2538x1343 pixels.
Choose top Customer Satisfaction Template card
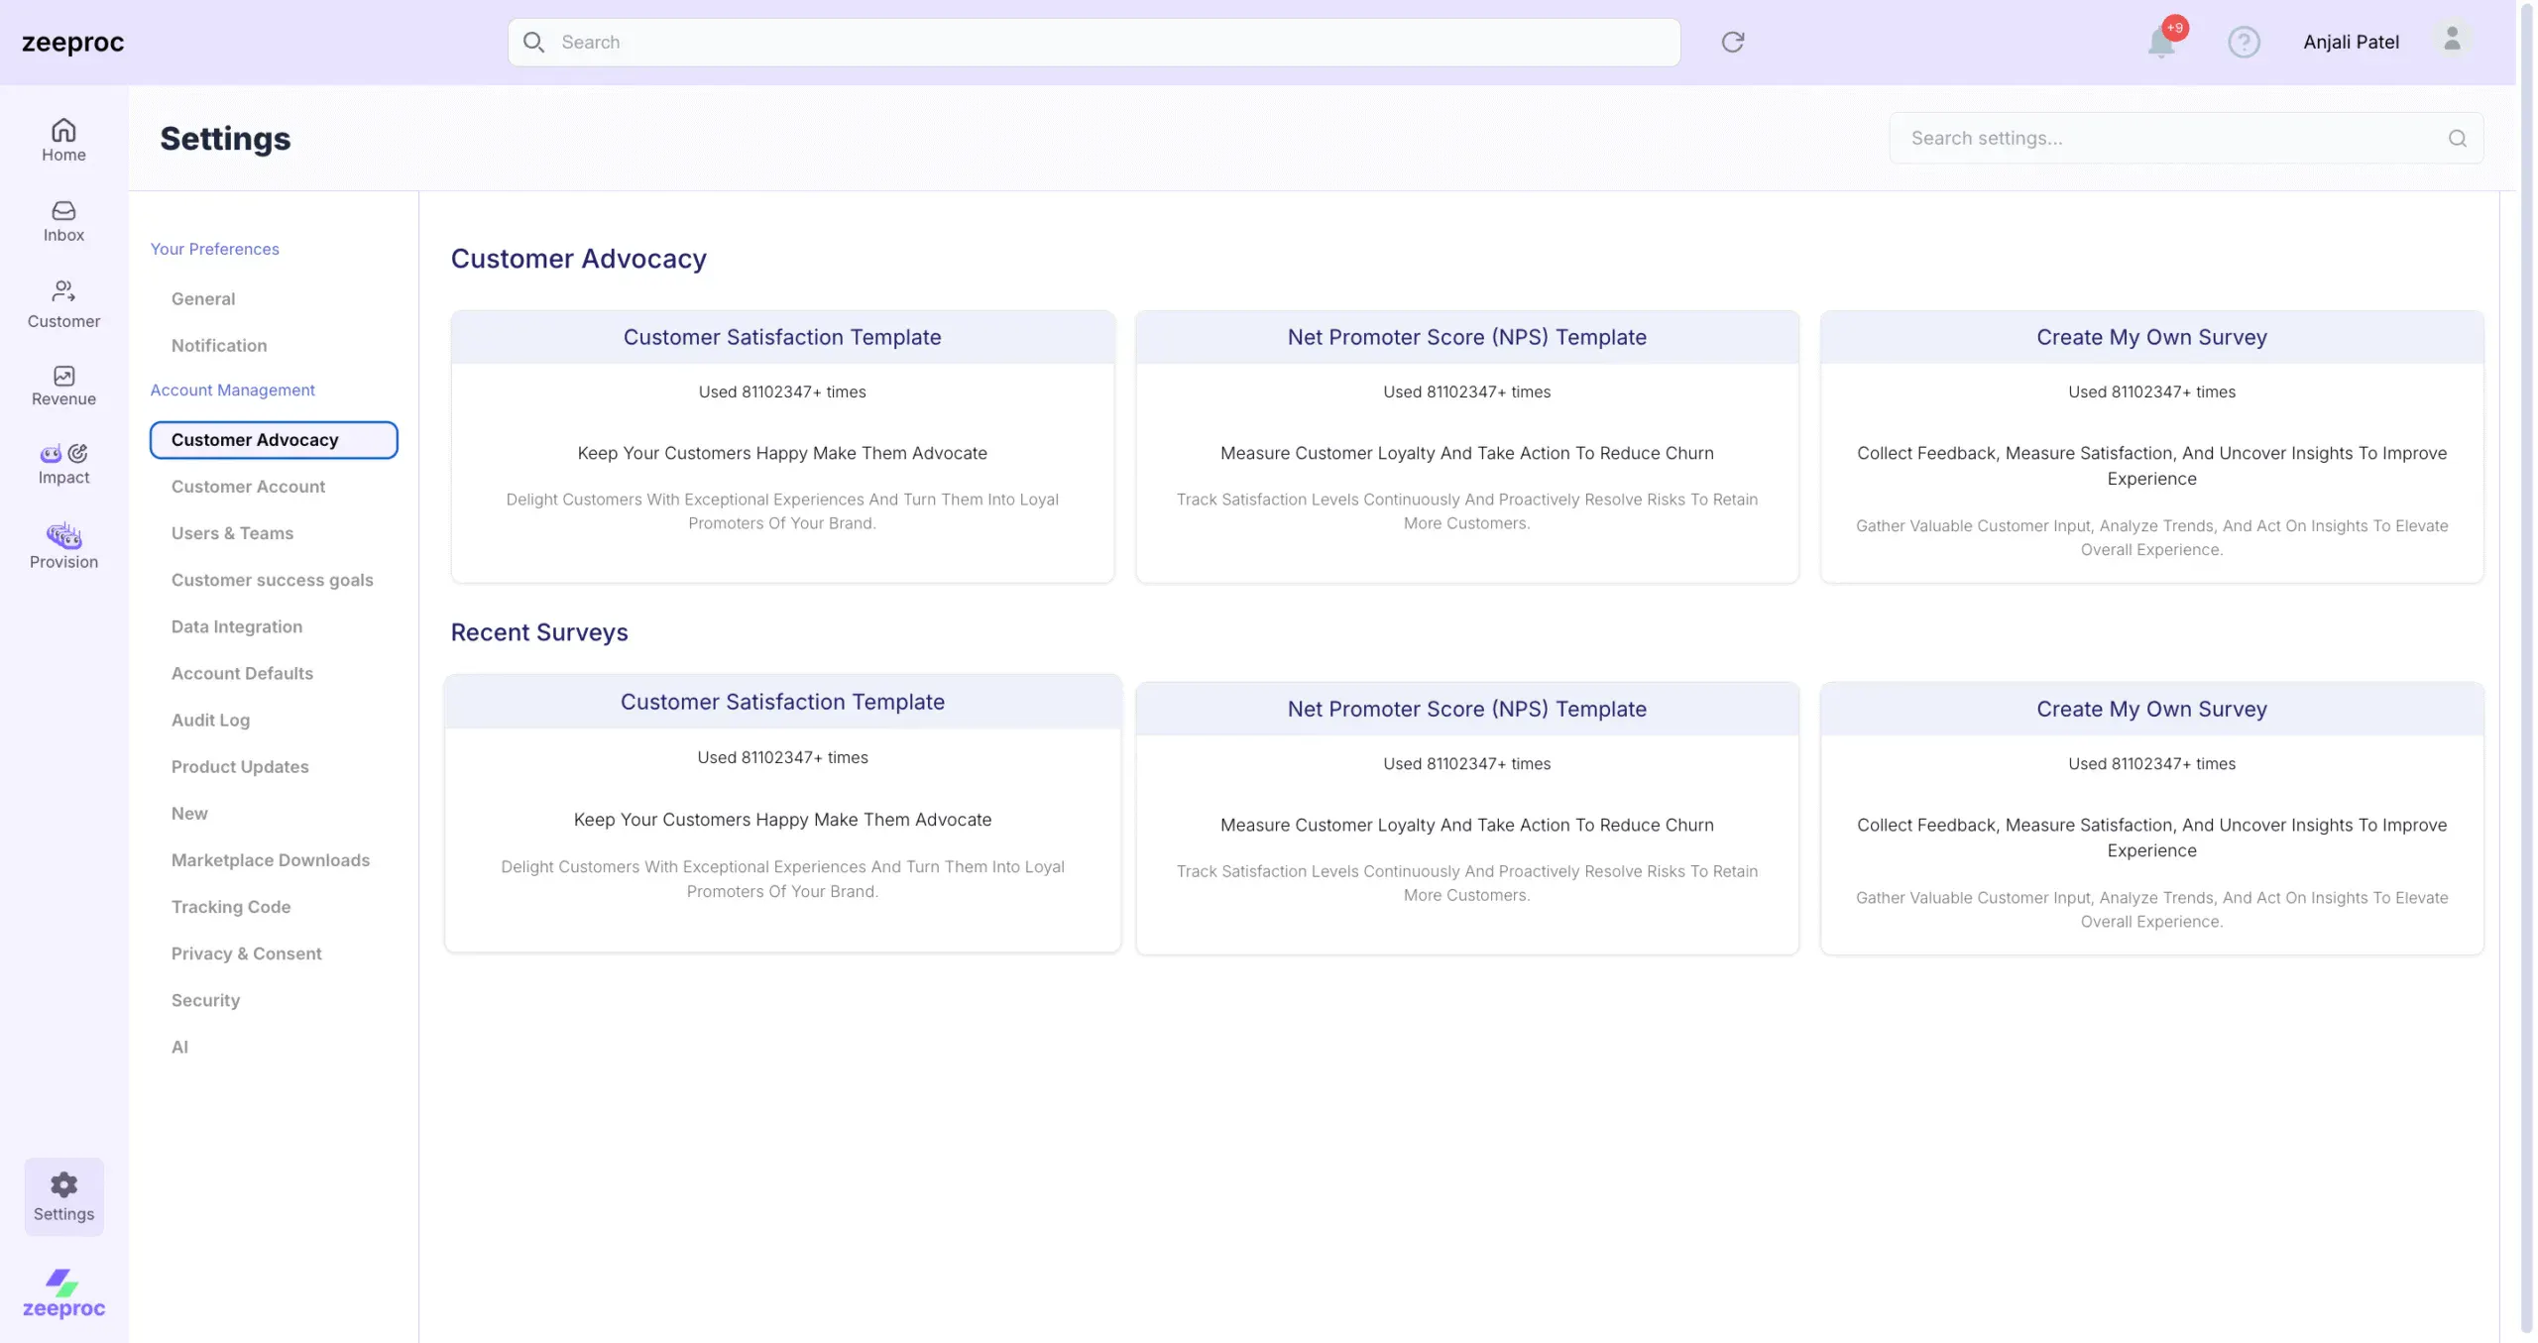coord(782,446)
